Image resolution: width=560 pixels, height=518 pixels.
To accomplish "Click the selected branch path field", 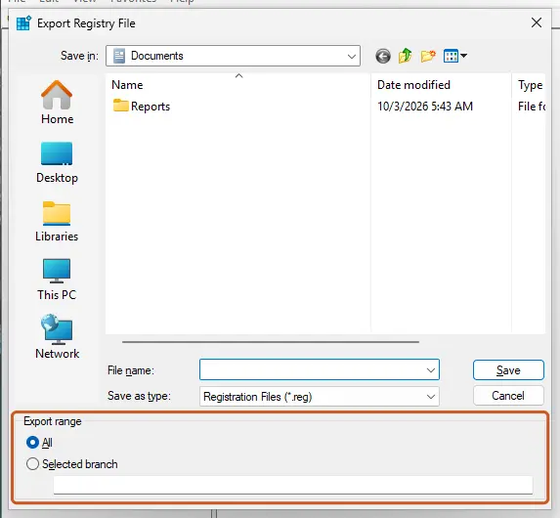I will point(293,485).
